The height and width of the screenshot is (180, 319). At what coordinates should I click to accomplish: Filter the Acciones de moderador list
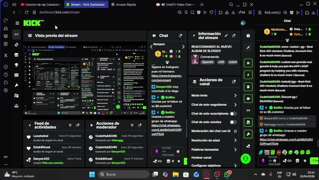point(132,125)
